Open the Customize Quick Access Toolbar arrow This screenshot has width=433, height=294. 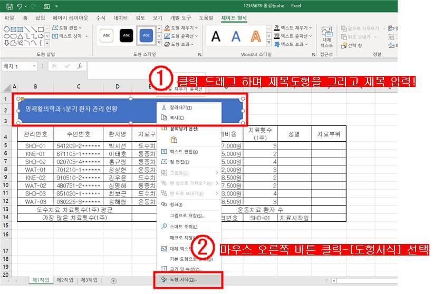pyautogui.click(x=56, y=6)
